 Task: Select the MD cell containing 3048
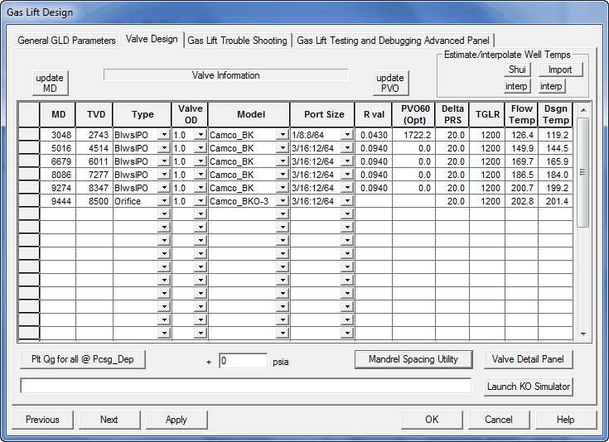58,134
